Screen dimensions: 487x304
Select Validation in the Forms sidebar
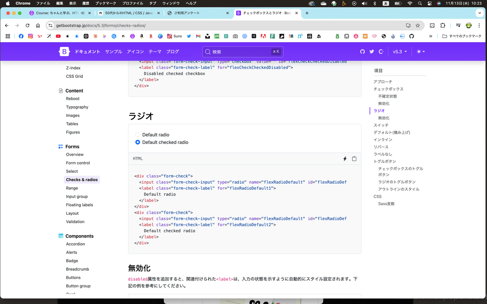tap(75, 222)
